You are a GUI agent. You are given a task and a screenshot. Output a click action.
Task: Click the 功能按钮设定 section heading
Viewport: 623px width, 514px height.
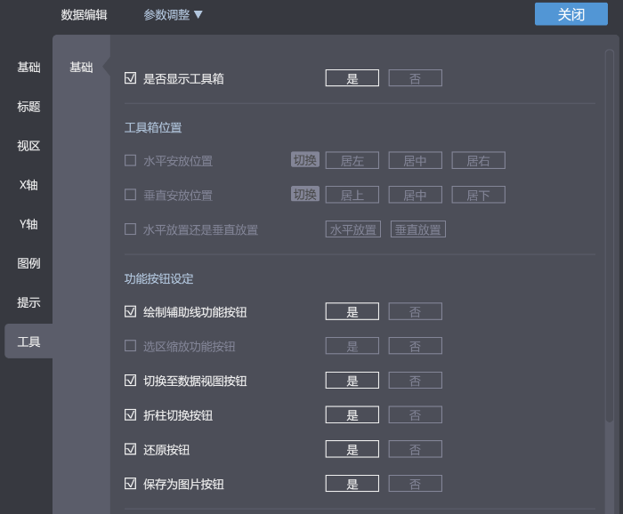coord(159,278)
